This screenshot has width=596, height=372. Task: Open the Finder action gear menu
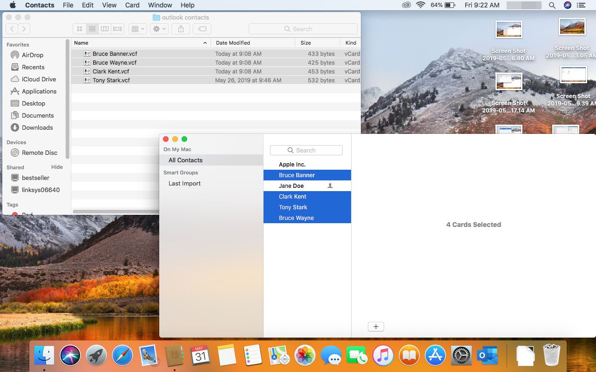159,29
